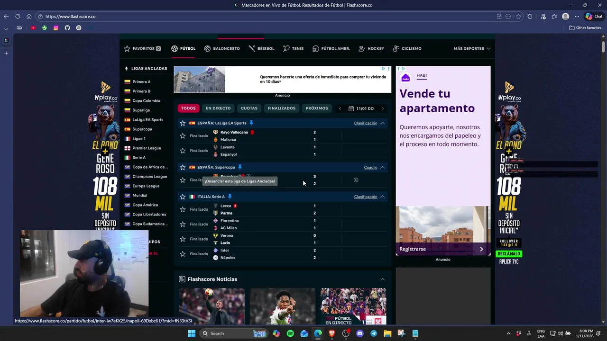Collapse the Italia Serie A section
Image resolution: width=607 pixels, height=341 pixels.
(382, 197)
